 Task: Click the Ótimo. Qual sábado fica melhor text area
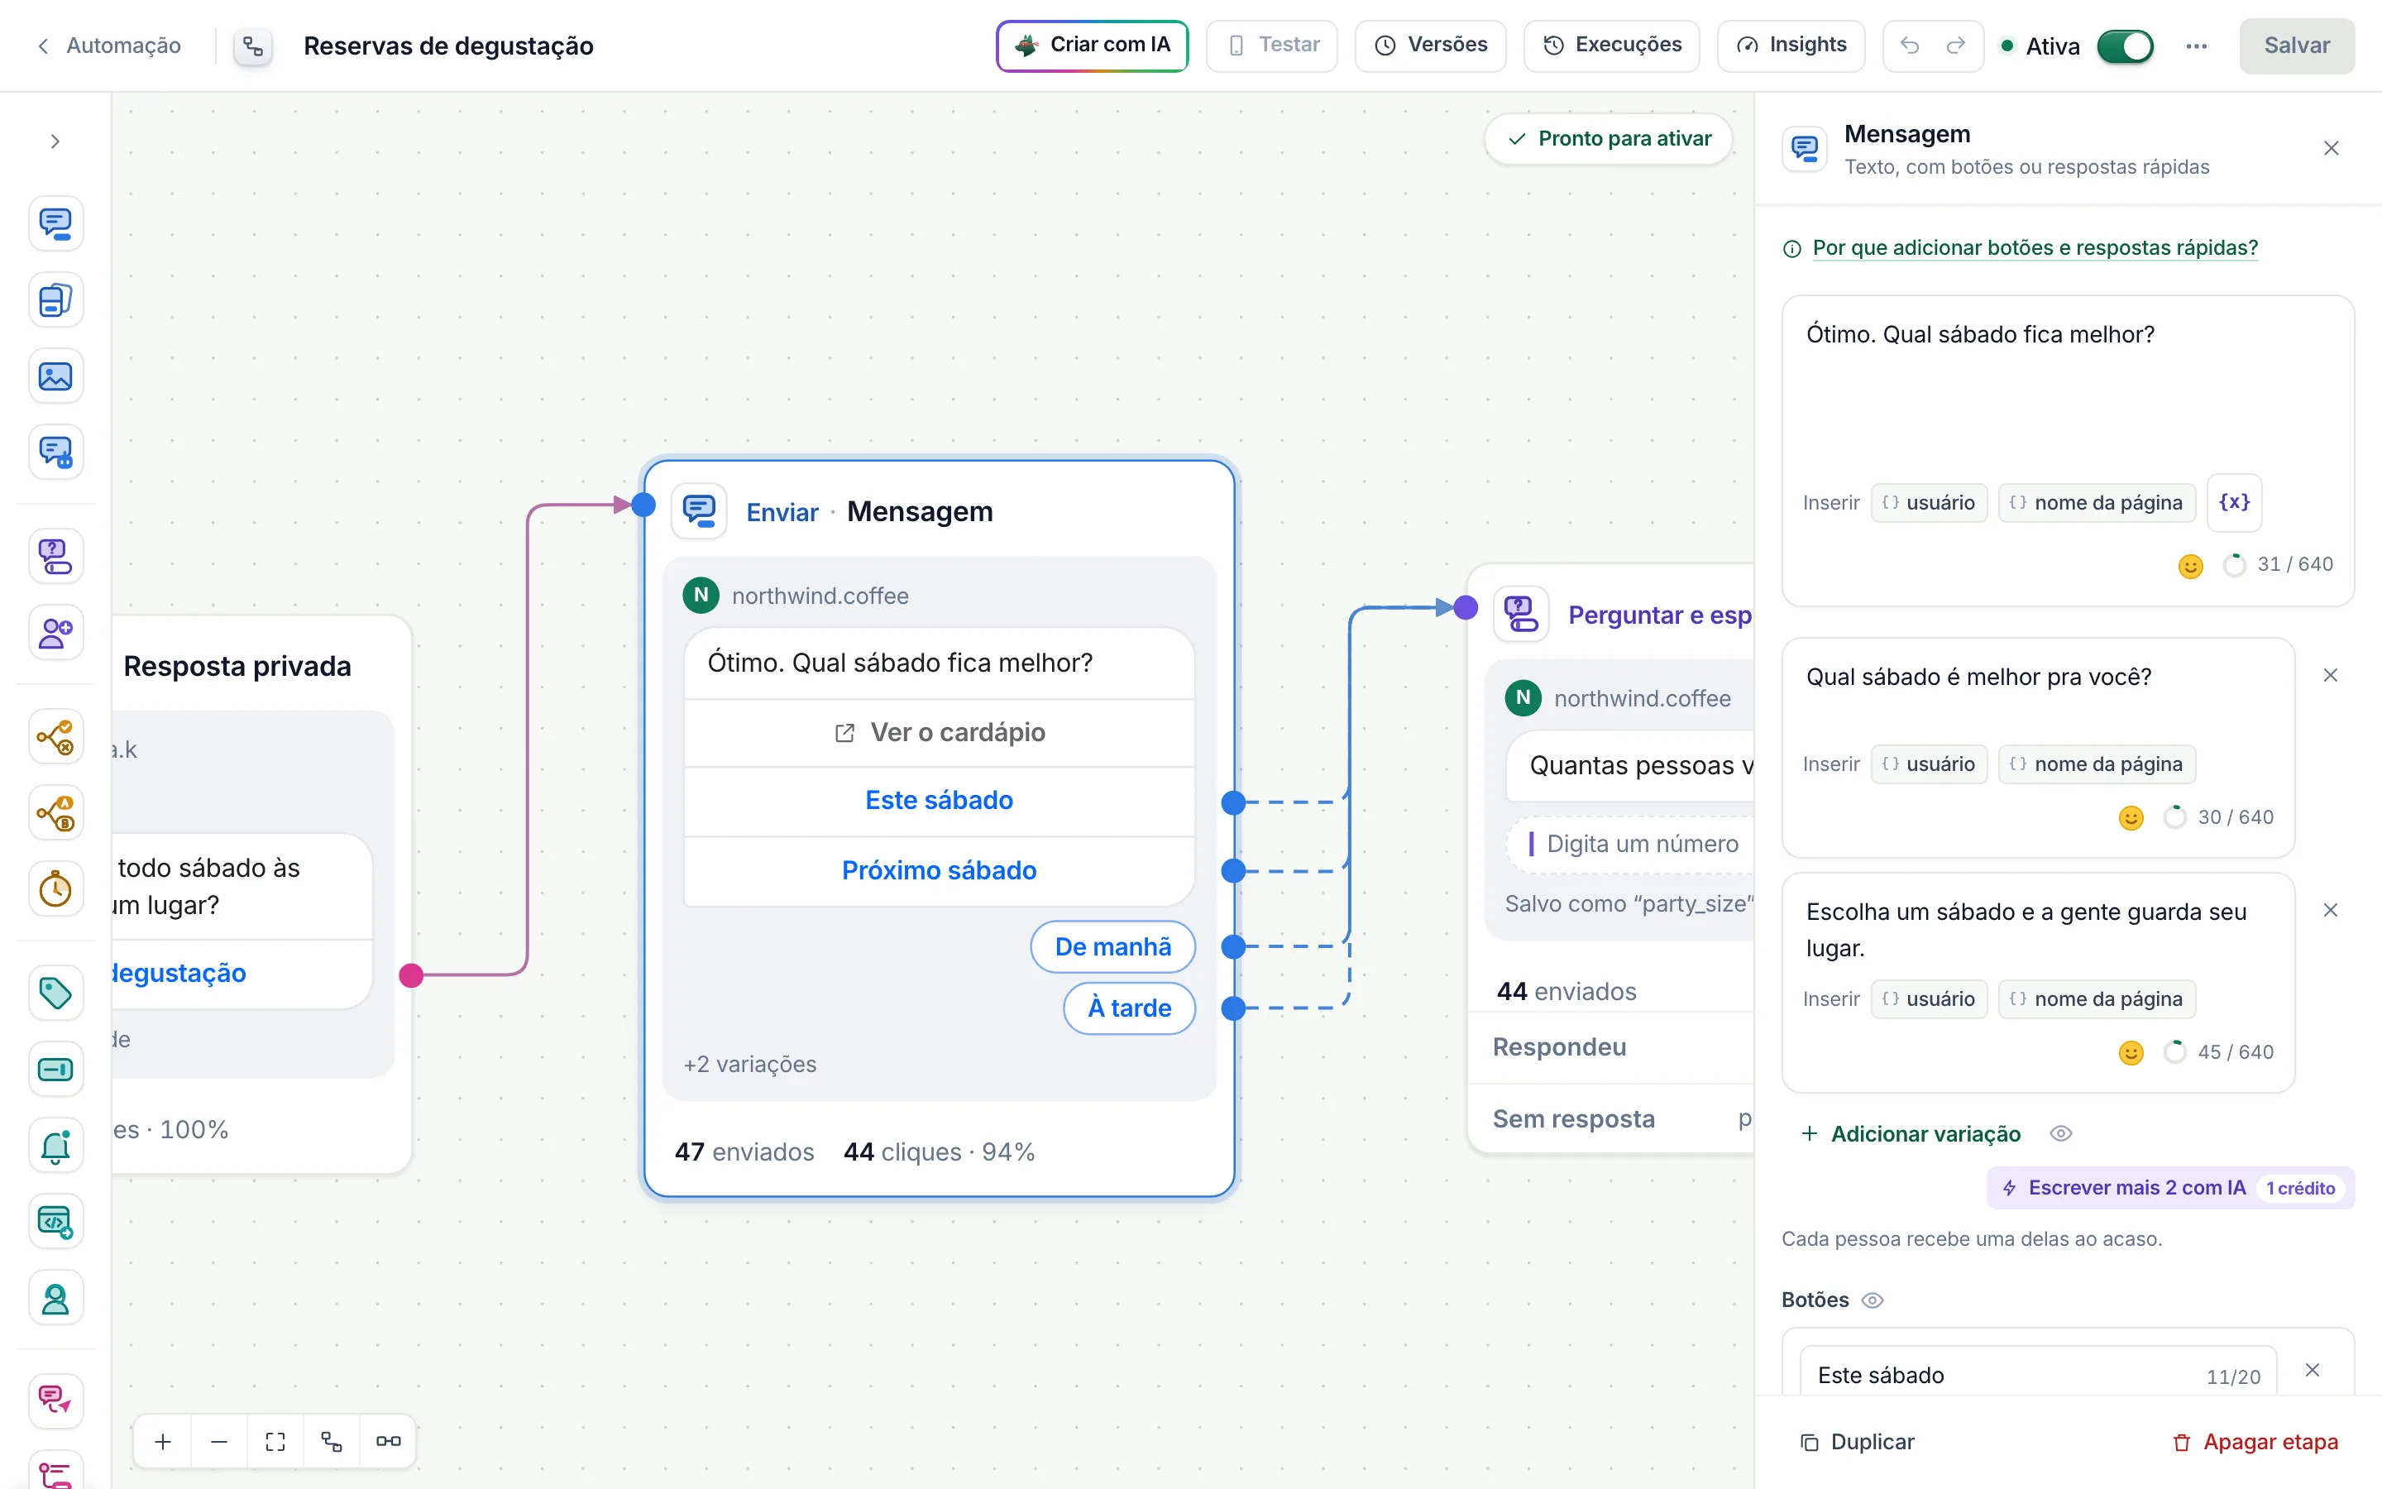pos(2067,389)
